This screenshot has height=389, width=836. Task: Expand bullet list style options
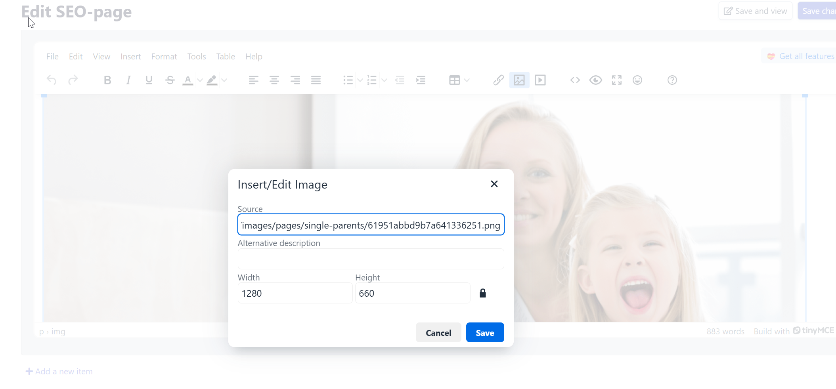pyautogui.click(x=360, y=80)
